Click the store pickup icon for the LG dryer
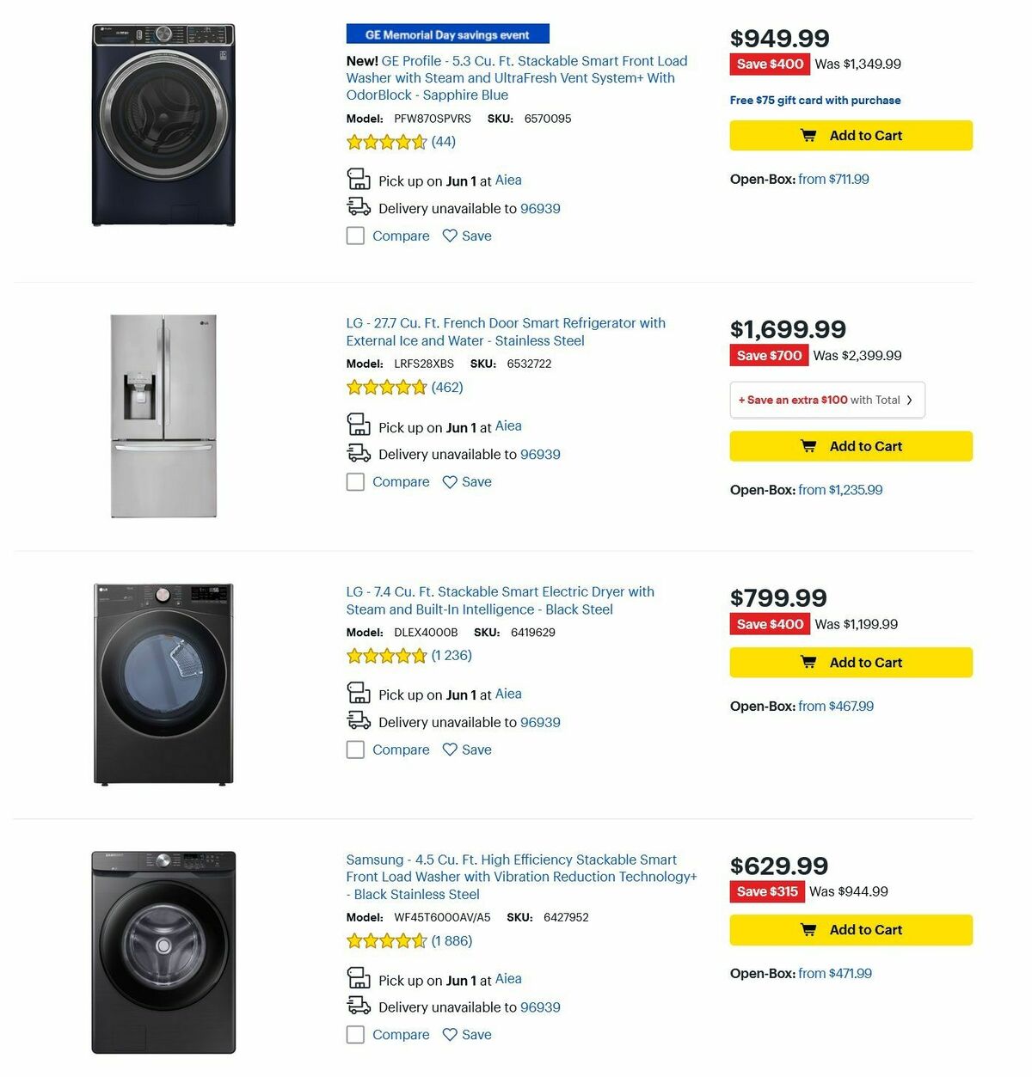The height and width of the screenshot is (1077, 1032). coord(358,693)
